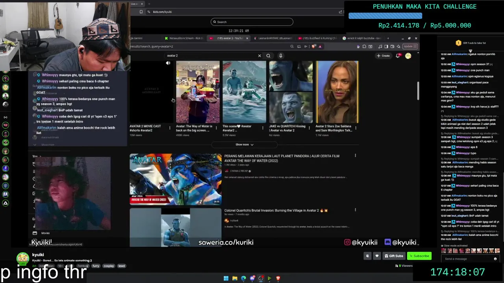Bookmark the kick.com/kyuiki page
The width and height of the screenshot is (504, 283).
pos(141,12)
